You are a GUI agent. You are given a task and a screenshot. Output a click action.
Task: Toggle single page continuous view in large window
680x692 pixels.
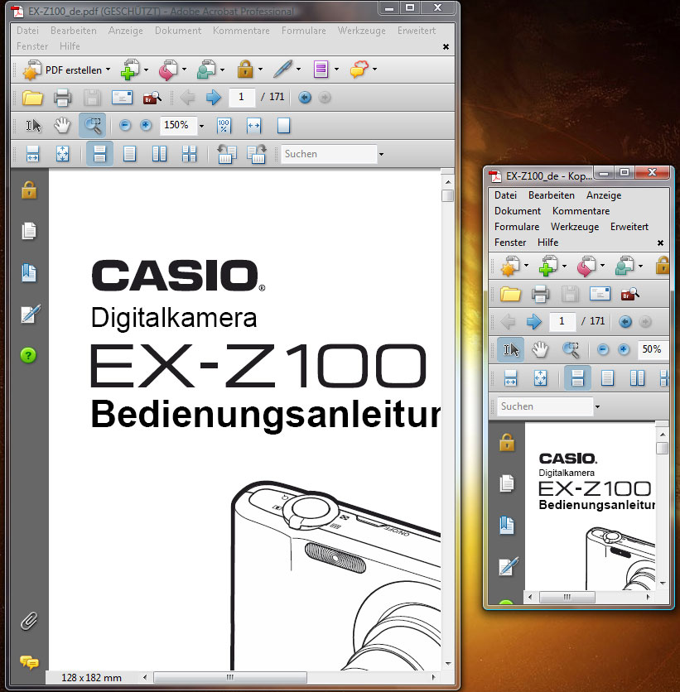click(x=99, y=154)
